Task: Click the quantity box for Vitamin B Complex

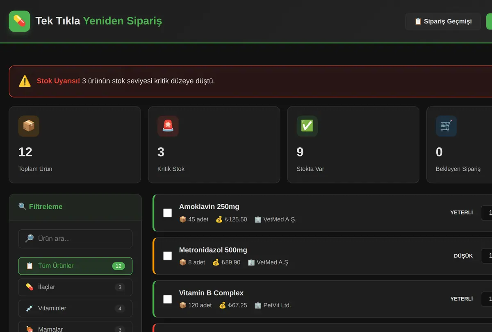Action: click(486, 299)
